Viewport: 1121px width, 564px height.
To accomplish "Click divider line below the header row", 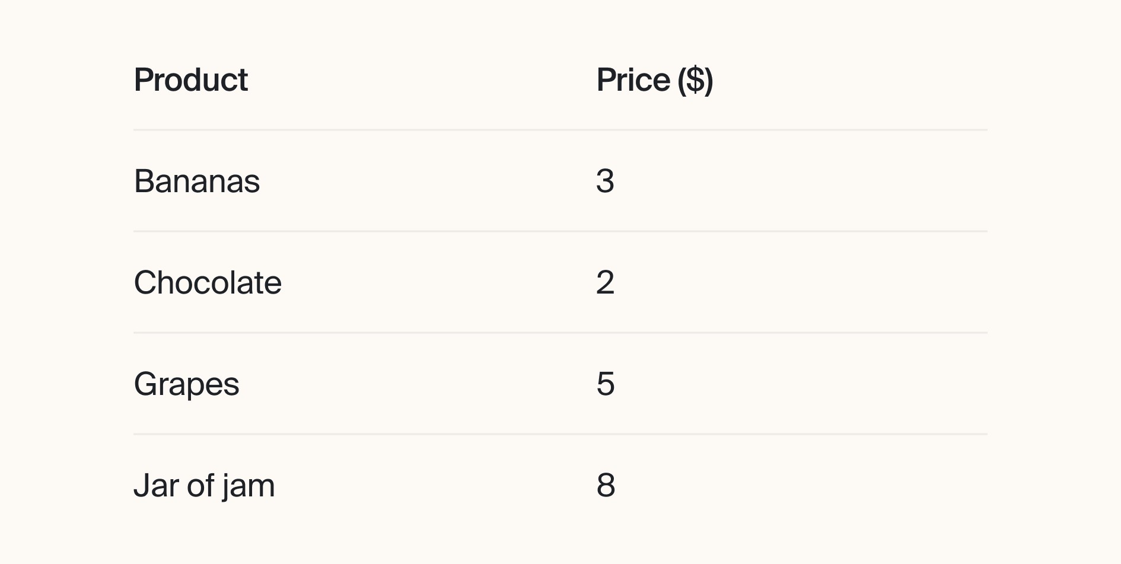I will [560, 130].
